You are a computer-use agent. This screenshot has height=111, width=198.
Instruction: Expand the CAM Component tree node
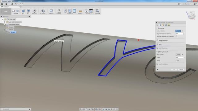pos(5,22)
